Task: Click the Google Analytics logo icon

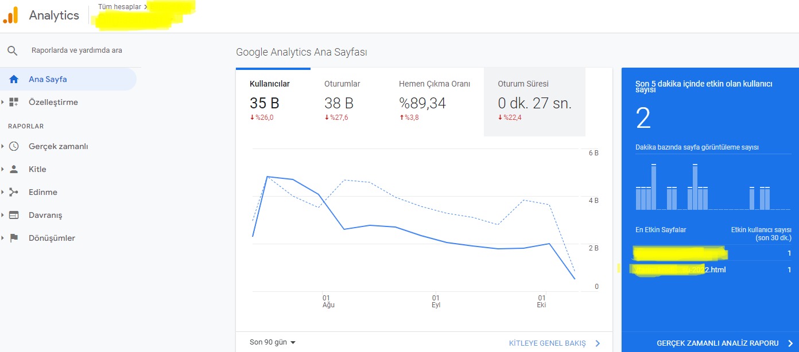Action: 11,15
